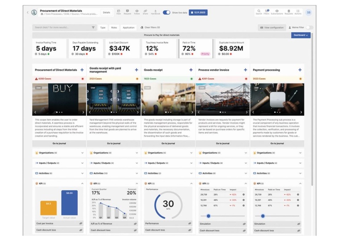Screen dimensions: 340x241
Task: Click plus icon on Goods receipt card
Action: pos(191,70)
